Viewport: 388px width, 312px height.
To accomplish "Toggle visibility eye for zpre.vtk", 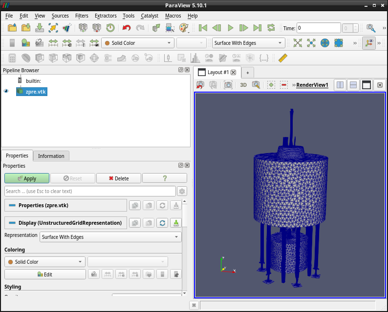I will pyautogui.click(x=7, y=91).
